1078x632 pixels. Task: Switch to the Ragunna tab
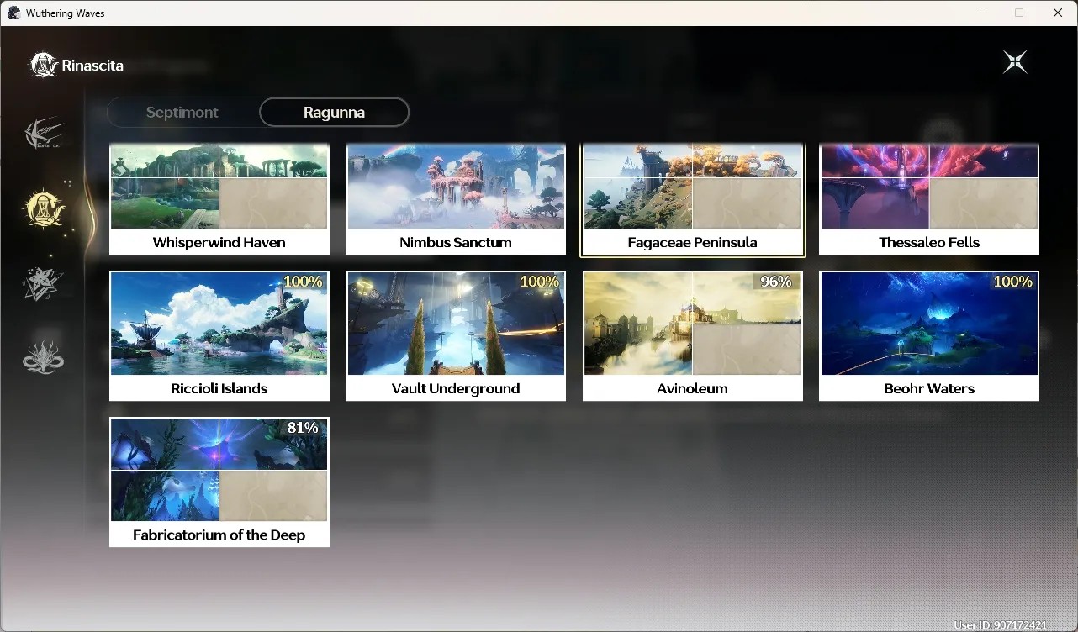(x=334, y=112)
